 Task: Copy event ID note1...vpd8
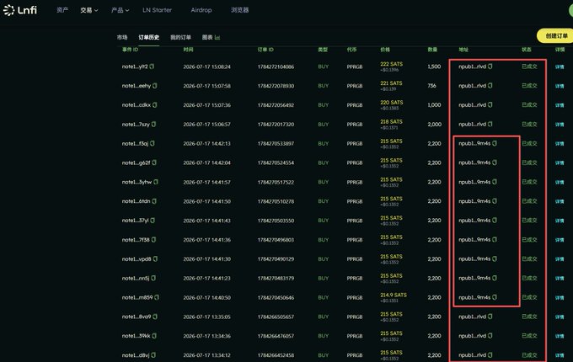(x=155, y=258)
